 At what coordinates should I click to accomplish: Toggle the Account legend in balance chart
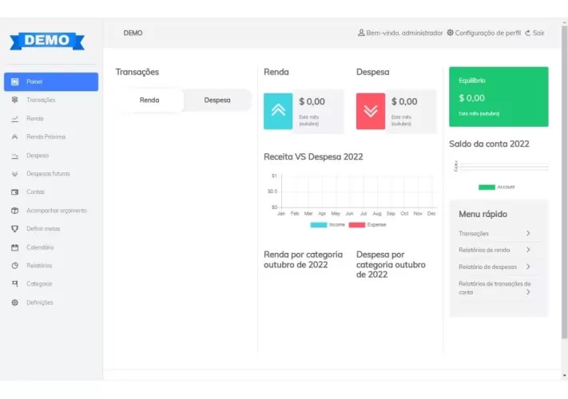(497, 187)
